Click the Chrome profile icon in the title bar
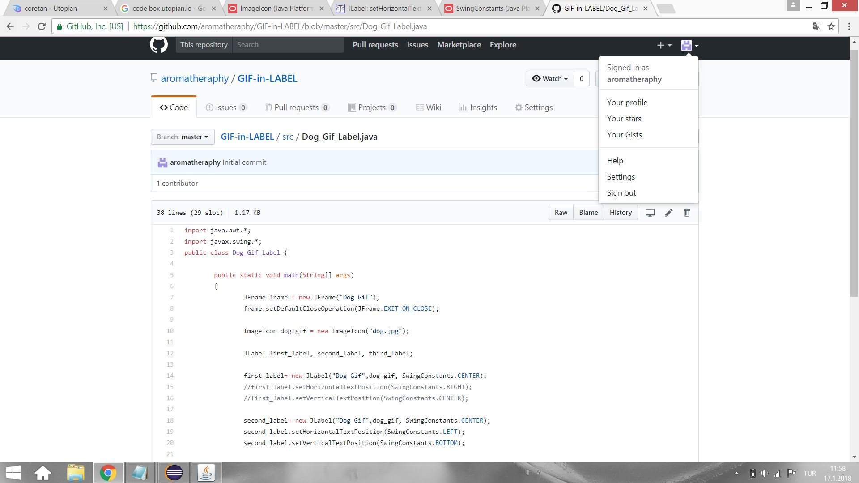 793,5
